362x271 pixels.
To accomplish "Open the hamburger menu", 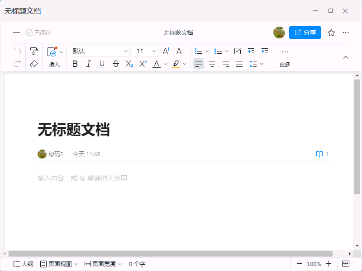I will point(16,33).
